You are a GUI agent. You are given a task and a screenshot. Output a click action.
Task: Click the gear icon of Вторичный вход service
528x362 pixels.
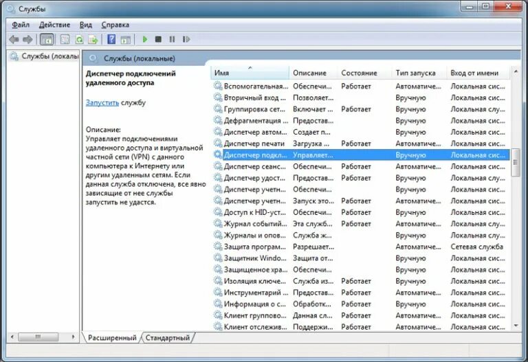[218, 98]
